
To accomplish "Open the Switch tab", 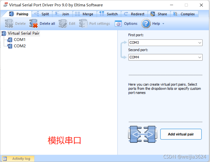I will [109, 14].
